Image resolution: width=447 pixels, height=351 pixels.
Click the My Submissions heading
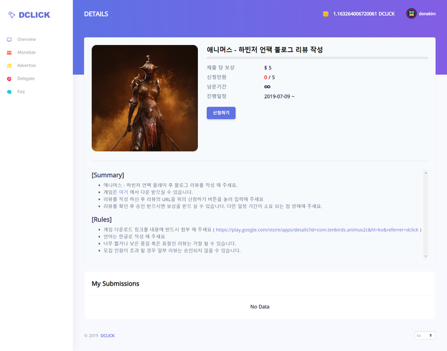click(x=115, y=283)
